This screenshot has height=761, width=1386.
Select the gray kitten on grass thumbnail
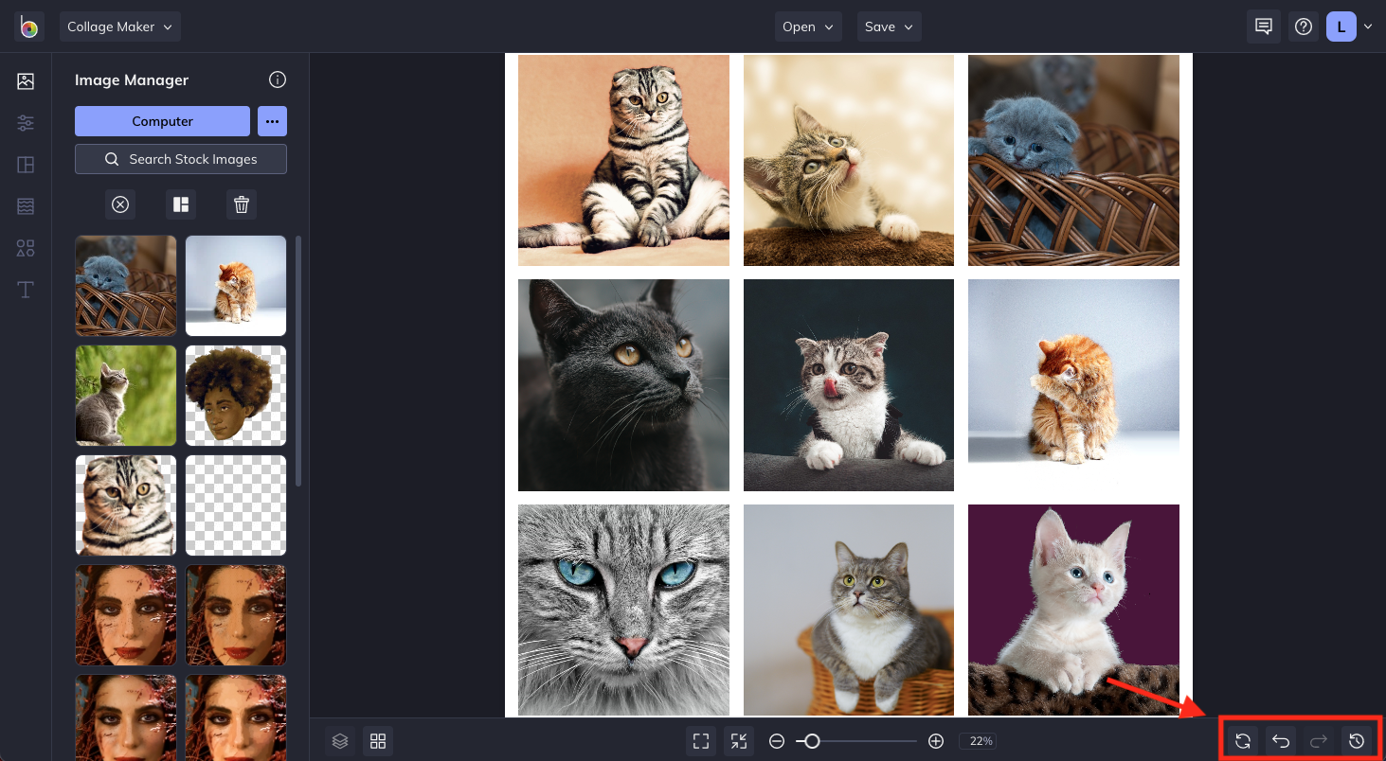pos(126,396)
